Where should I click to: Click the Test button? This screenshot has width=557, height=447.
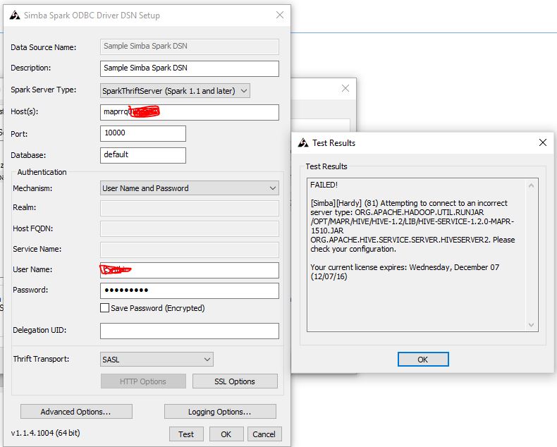pos(186,434)
